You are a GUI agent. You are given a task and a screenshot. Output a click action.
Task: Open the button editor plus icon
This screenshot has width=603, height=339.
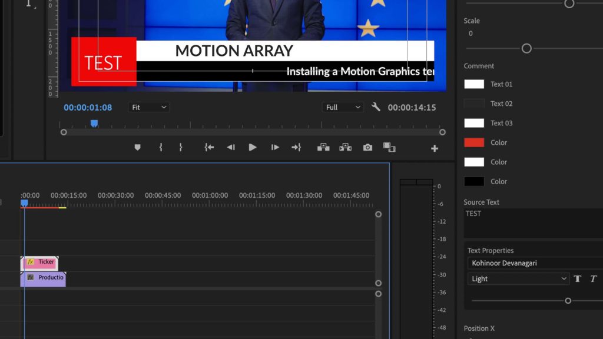coord(435,148)
